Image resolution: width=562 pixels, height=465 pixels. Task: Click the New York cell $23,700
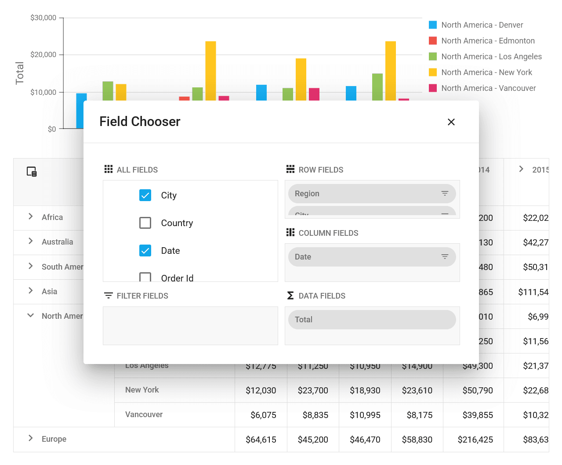tap(313, 390)
